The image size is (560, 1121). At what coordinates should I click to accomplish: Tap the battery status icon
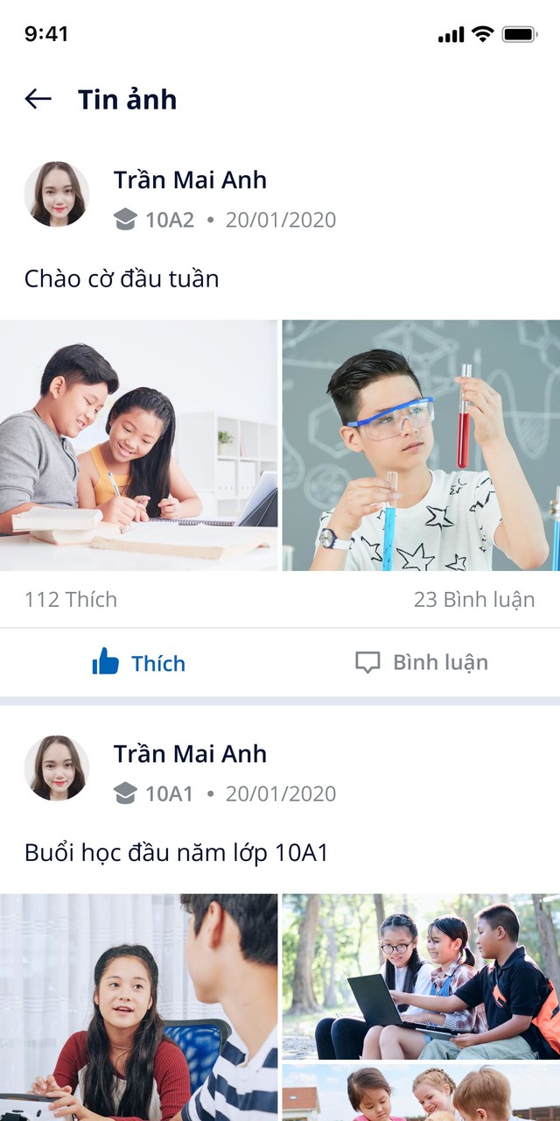(520, 34)
